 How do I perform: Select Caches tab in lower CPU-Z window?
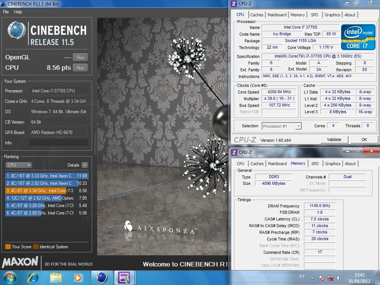pos(257,164)
